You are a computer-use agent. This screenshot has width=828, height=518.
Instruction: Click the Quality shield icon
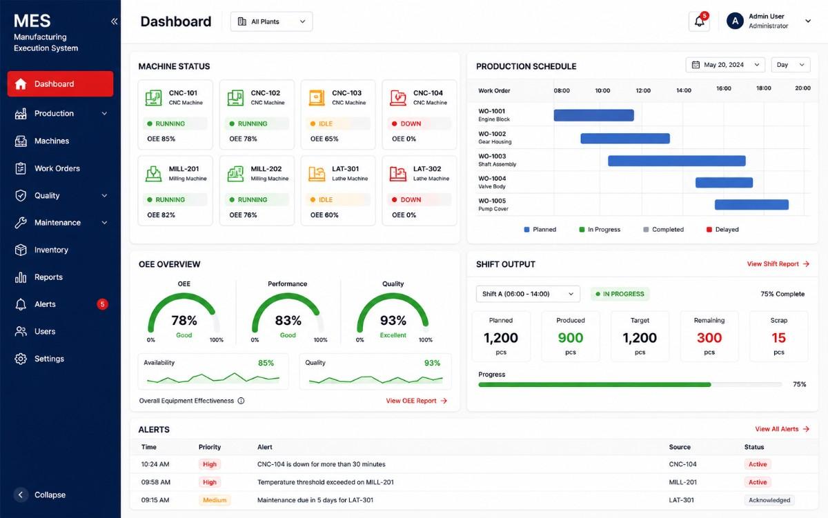point(21,195)
